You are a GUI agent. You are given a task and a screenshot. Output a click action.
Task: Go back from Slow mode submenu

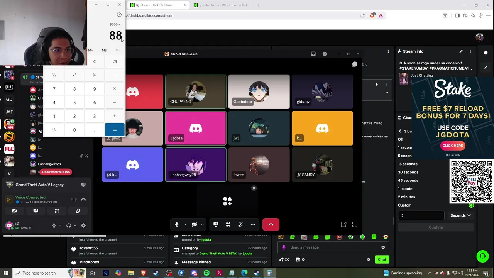coord(400,131)
